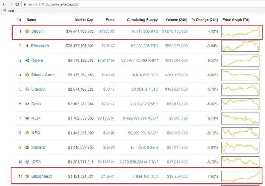
Task: Click NEO's 7d price graph thumbnail
Action: [240, 133]
